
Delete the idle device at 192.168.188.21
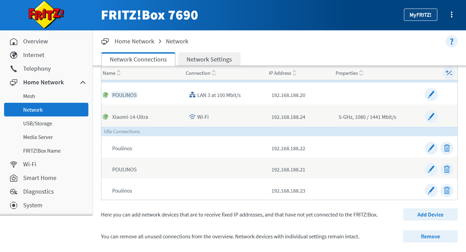click(x=447, y=169)
